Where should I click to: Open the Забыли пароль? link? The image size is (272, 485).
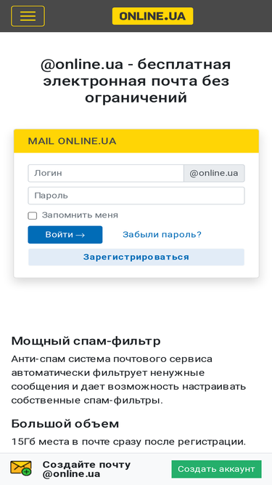click(162, 235)
